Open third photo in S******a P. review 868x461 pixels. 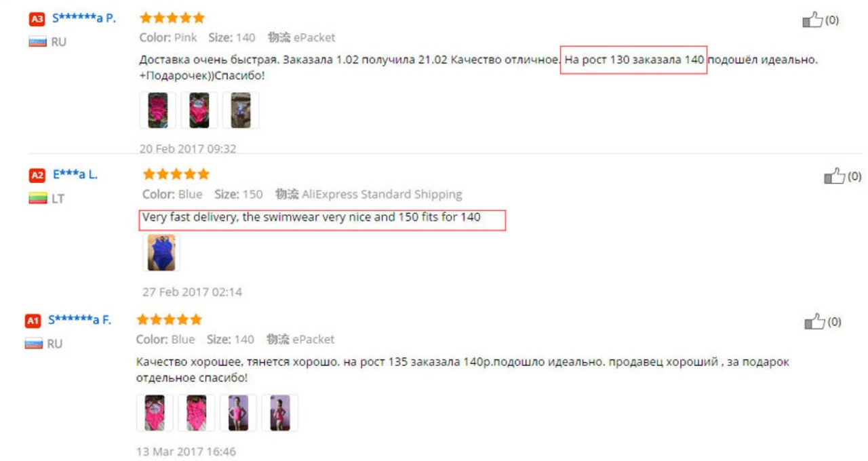tap(241, 110)
